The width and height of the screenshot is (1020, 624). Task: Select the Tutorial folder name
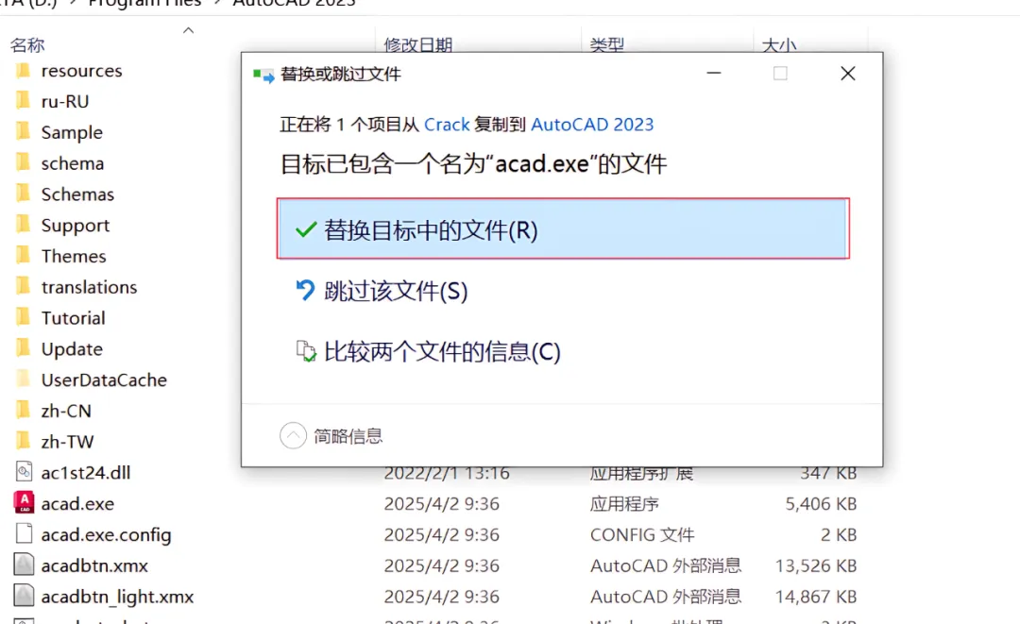coord(73,318)
